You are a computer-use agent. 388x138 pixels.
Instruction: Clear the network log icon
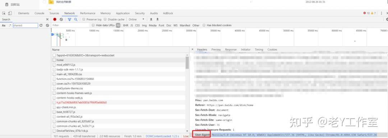coord(61,19)
